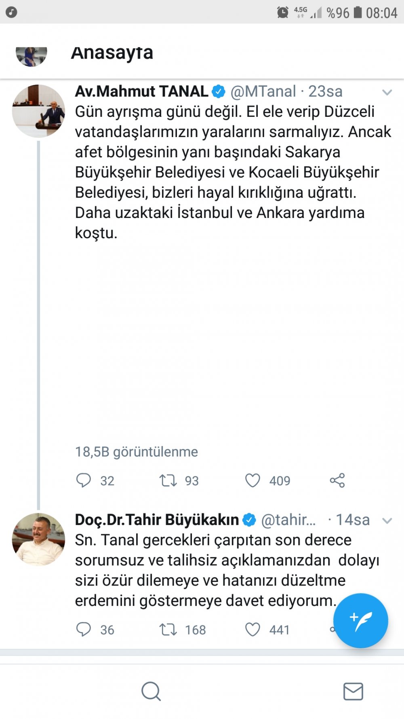Expand options for Tahir Büyükakın's tweet
Image resolution: width=404 pixels, height=719 pixels.
387,520
